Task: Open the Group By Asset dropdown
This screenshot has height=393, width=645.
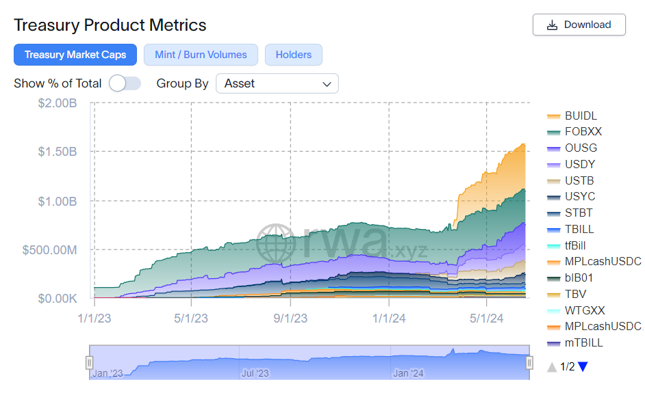Action: tap(277, 83)
